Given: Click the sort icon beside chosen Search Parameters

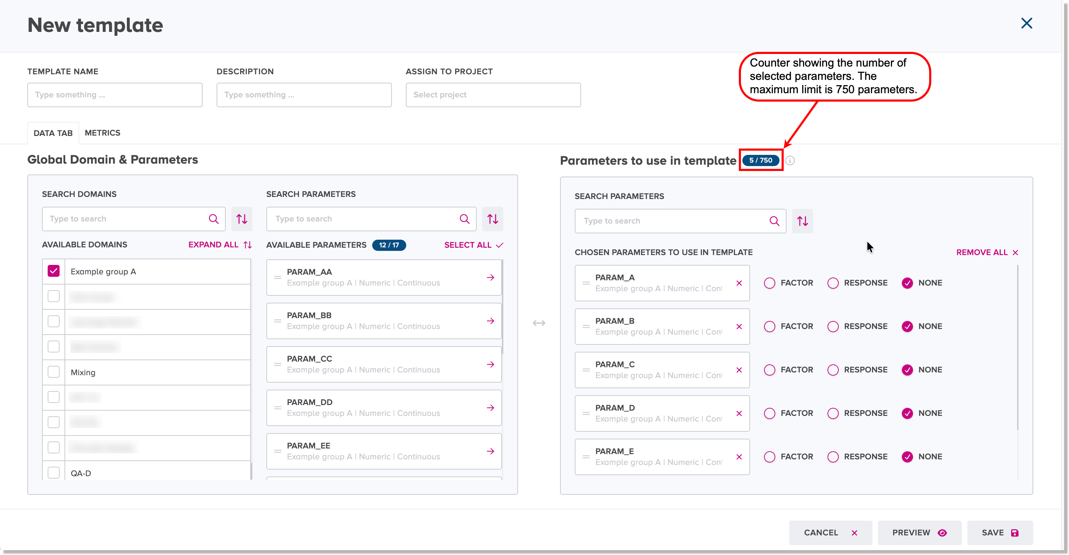Looking at the screenshot, I should 802,221.
